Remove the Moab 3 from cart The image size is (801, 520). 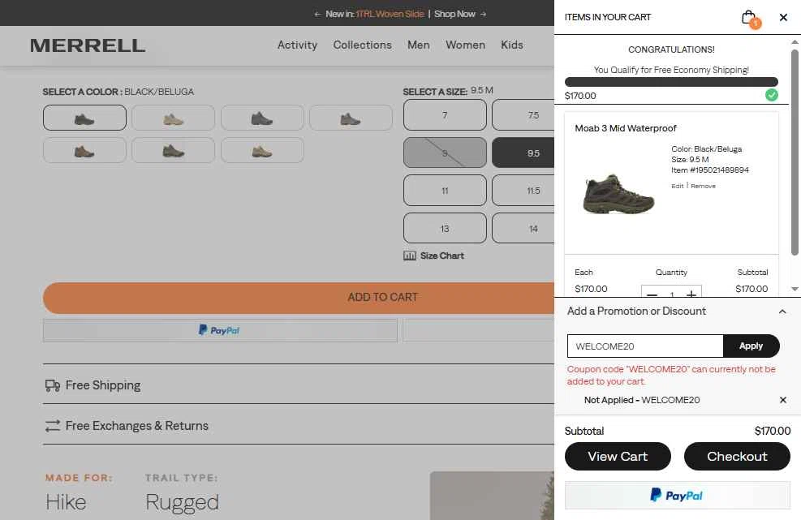(x=703, y=186)
